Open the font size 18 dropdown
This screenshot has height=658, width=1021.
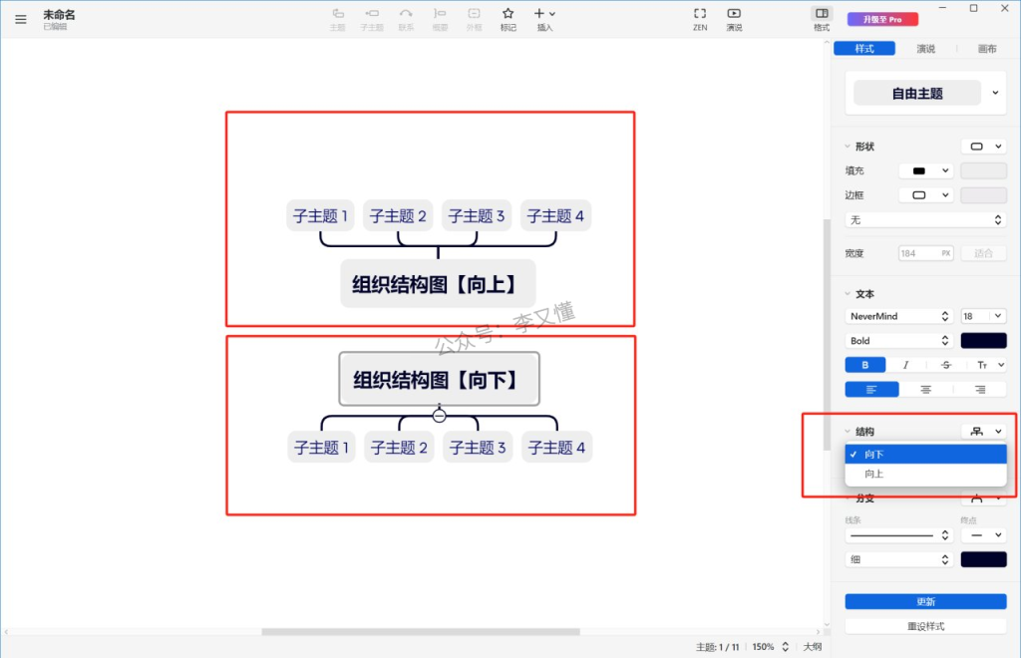click(x=983, y=316)
